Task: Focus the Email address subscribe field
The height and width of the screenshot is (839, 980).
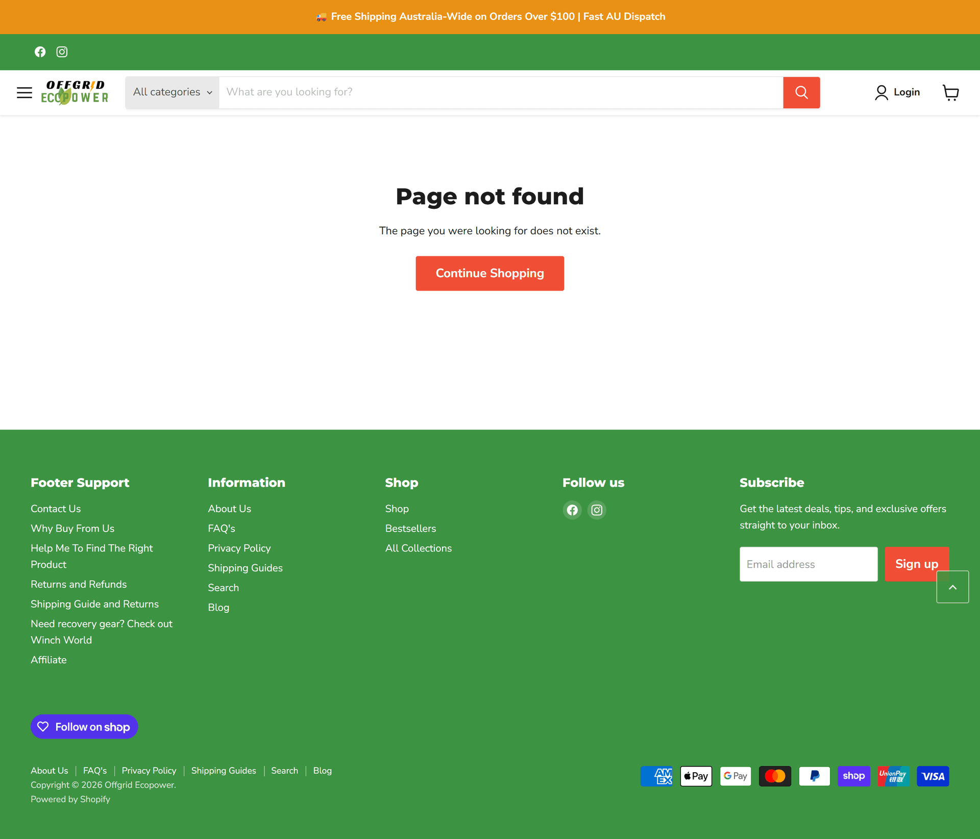Action: coord(808,564)
